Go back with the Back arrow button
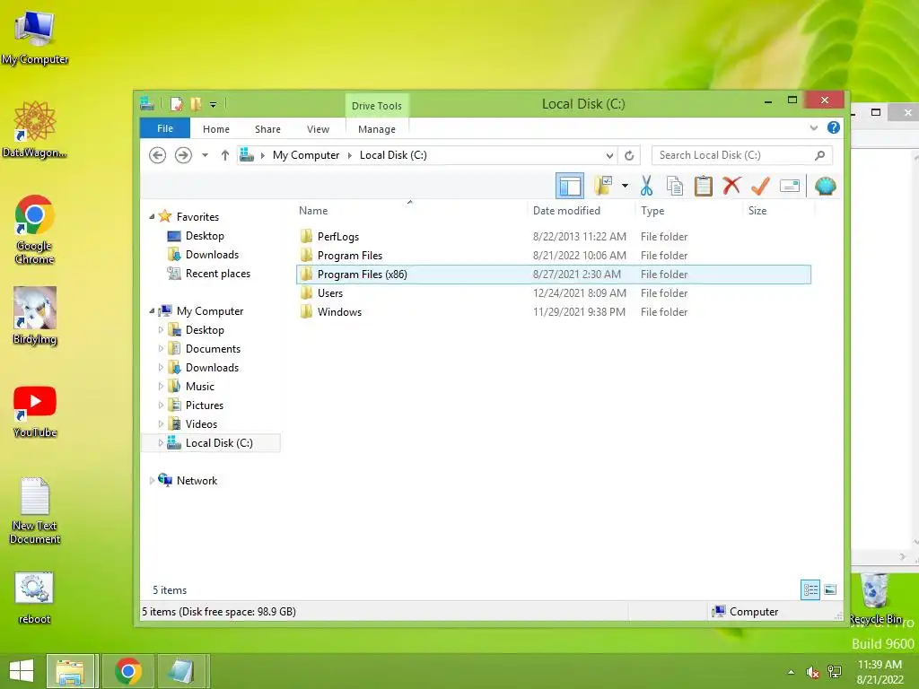Viewport: 919px width, 689px height. 157,155
